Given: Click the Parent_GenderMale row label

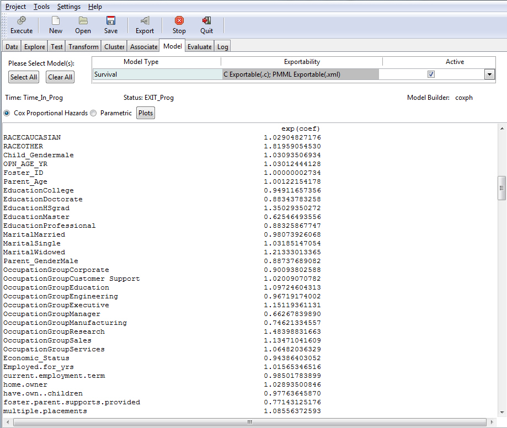Looking at the screenshot, I should click(x=41, y=261).
